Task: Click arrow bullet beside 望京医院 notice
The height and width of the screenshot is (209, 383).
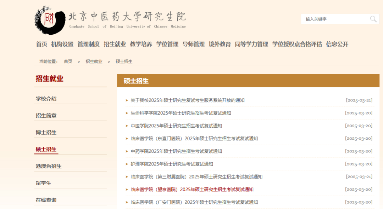Action: pyautogui.click(x=127, y=190)
